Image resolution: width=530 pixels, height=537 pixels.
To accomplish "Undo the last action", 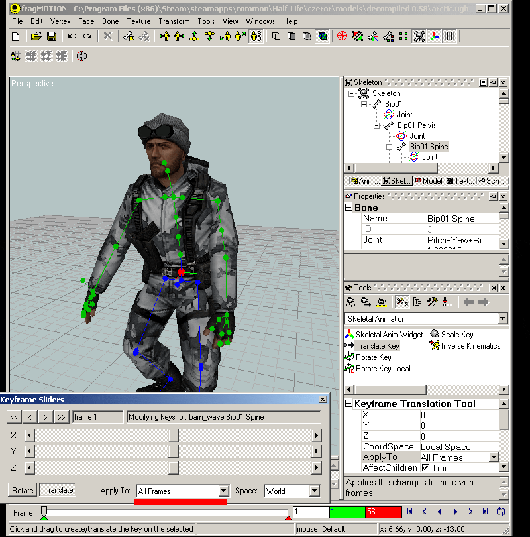I will pyautogui.click(x=72, y=36).
